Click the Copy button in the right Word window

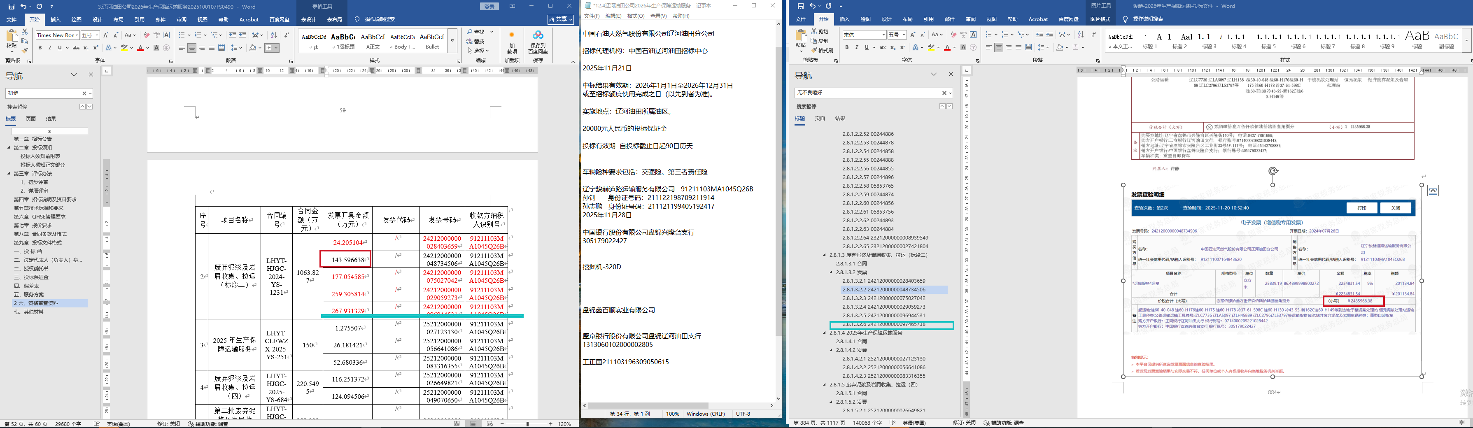point(819,41)
